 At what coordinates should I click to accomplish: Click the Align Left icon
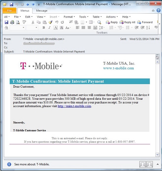pyautogui.click(x=77, y=28)
